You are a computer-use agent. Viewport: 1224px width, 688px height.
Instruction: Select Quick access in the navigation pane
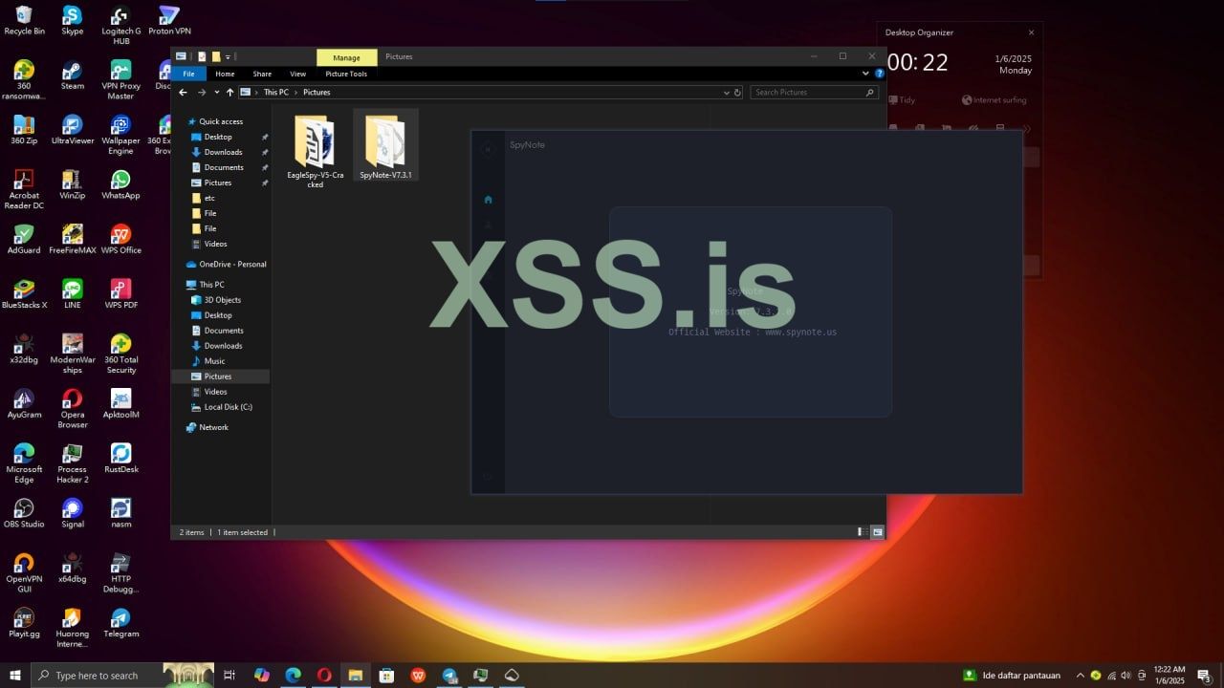pos(215,121)
